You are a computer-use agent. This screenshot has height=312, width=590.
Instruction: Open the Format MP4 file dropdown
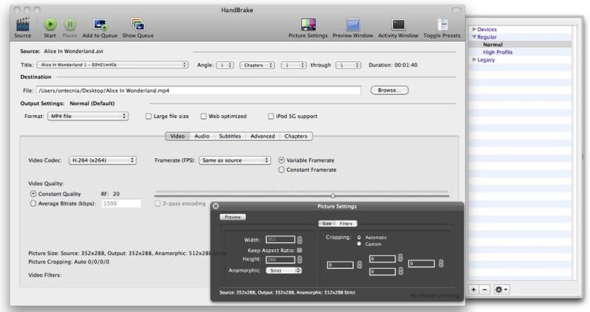pos(88,116)
